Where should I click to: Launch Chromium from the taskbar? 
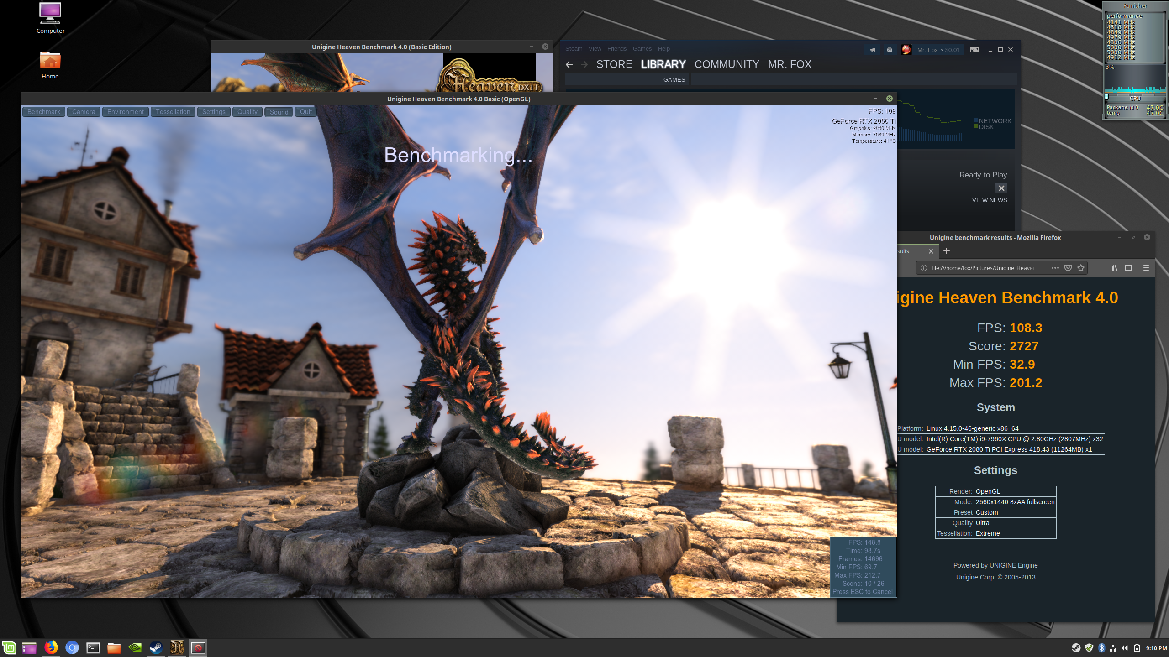point(72,648)
